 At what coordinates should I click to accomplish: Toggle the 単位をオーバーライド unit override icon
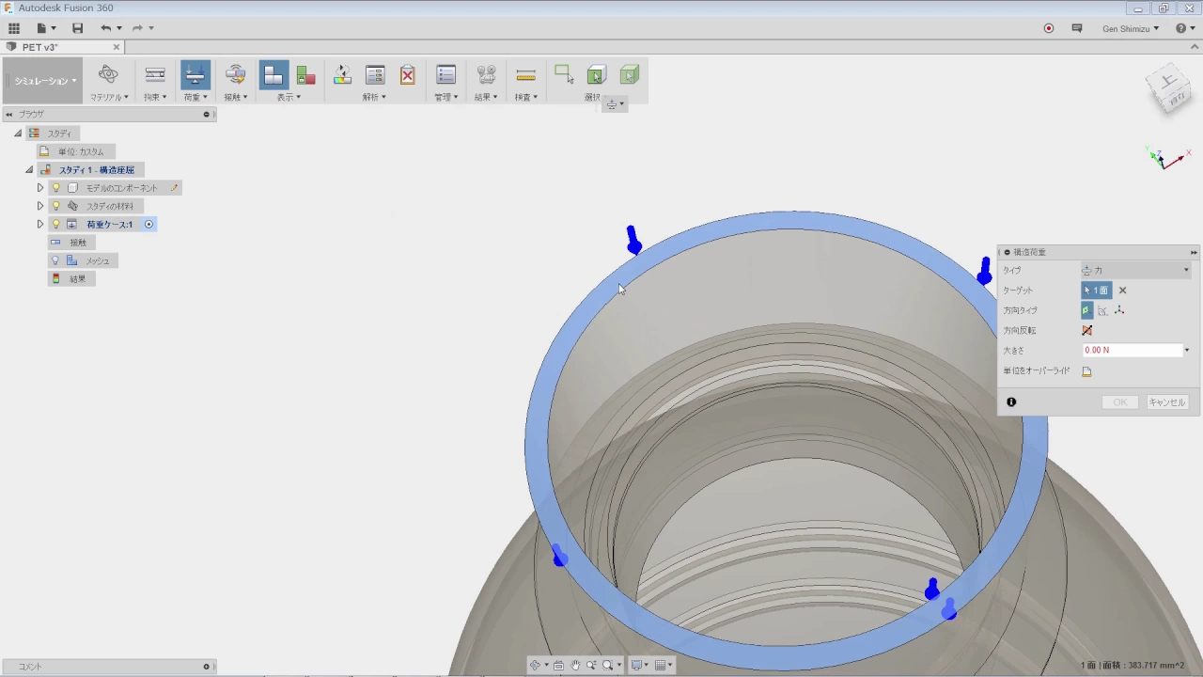1087,371
